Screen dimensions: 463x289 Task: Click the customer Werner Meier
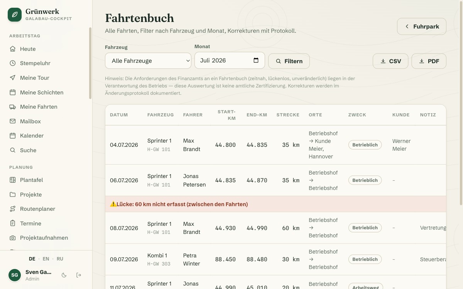(x=401, y=145)
